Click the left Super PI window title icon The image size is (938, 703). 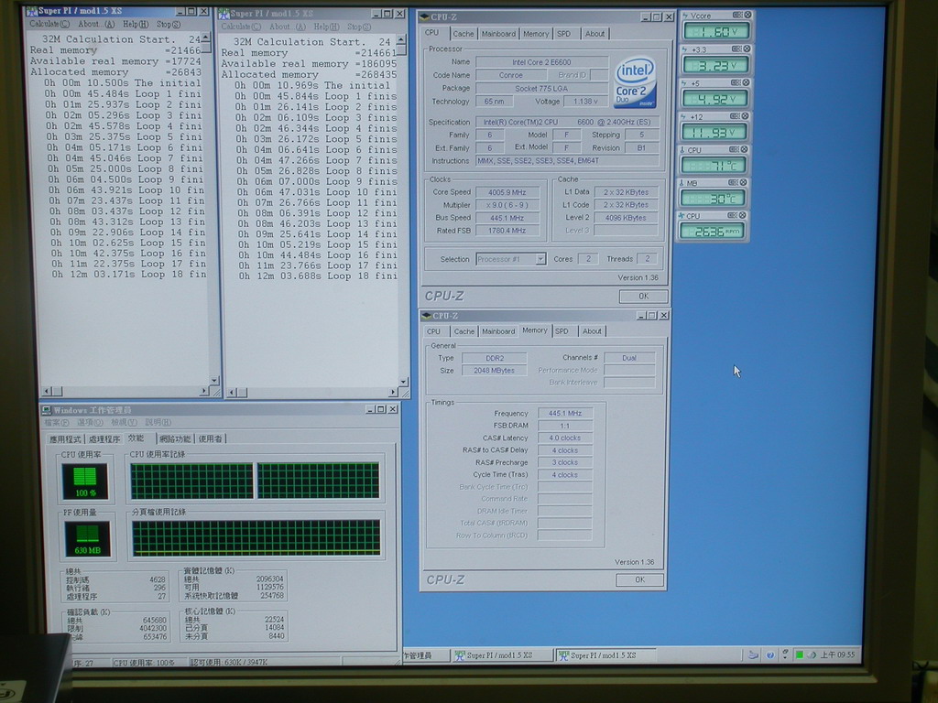32,11
